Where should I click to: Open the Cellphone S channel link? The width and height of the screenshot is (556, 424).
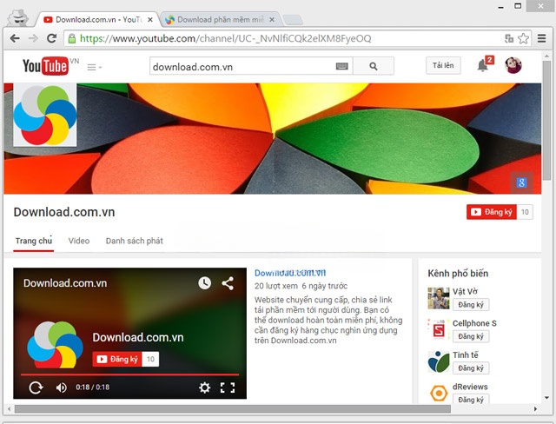pyautogui.click(x=474, y=323)
